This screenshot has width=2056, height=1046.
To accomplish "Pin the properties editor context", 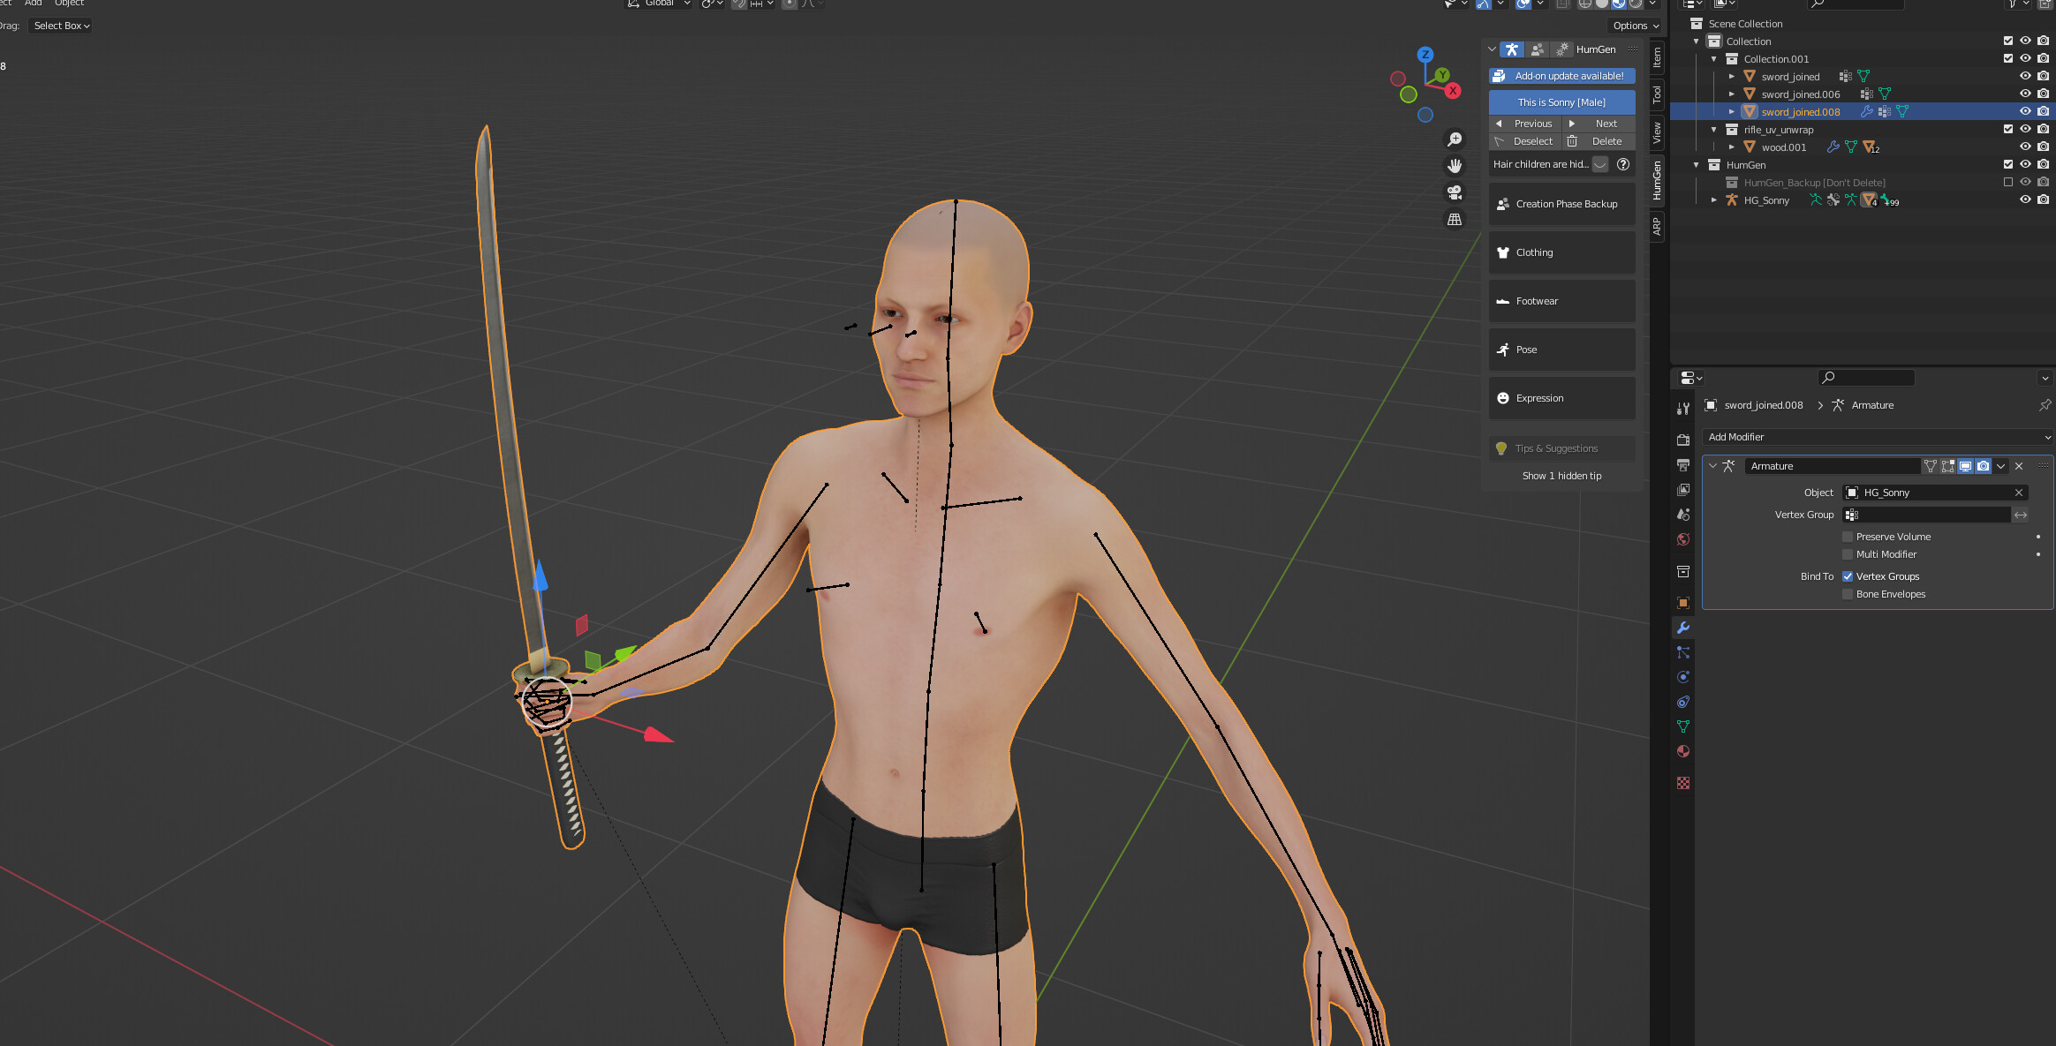I will tap(2045, 405).
